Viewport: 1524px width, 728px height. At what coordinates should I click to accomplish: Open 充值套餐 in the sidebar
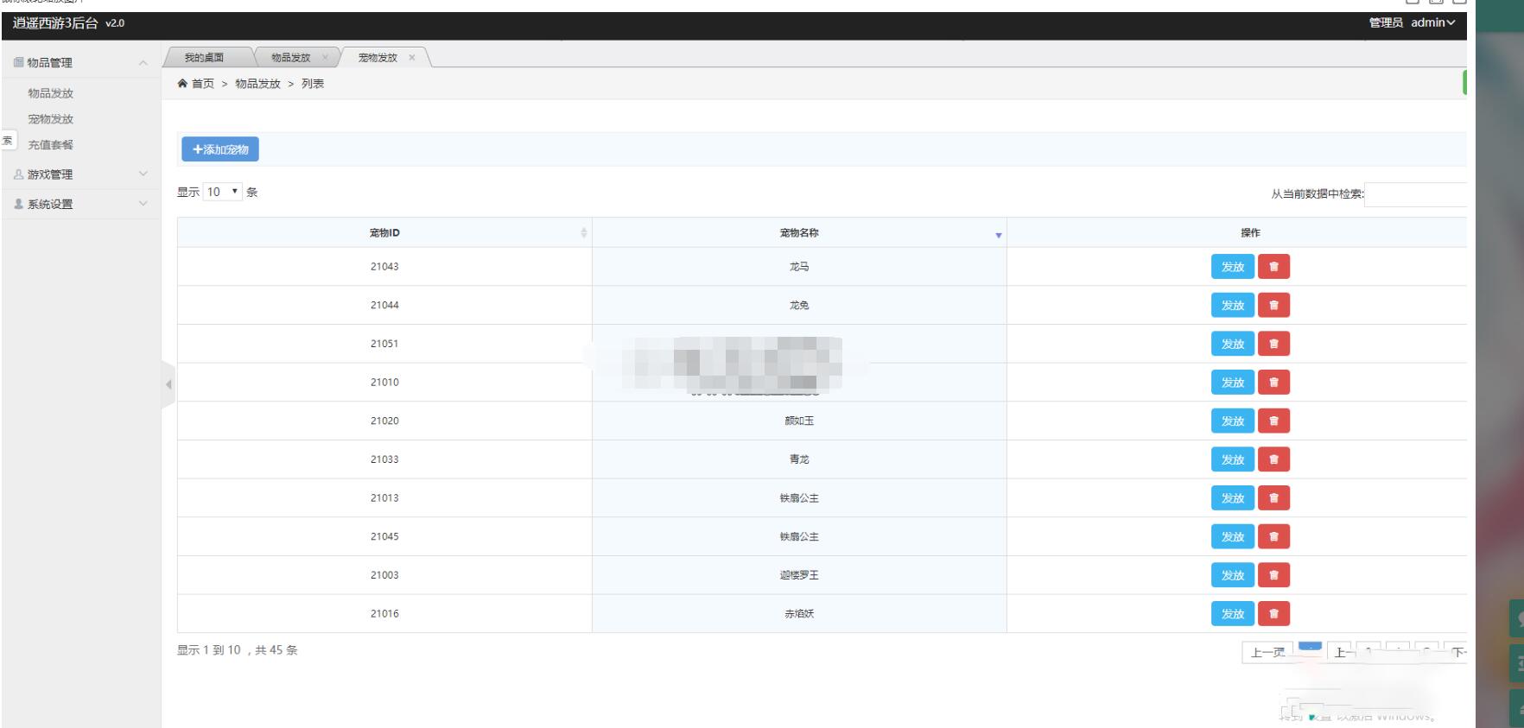pyautogui.click(x=51, y=145)
